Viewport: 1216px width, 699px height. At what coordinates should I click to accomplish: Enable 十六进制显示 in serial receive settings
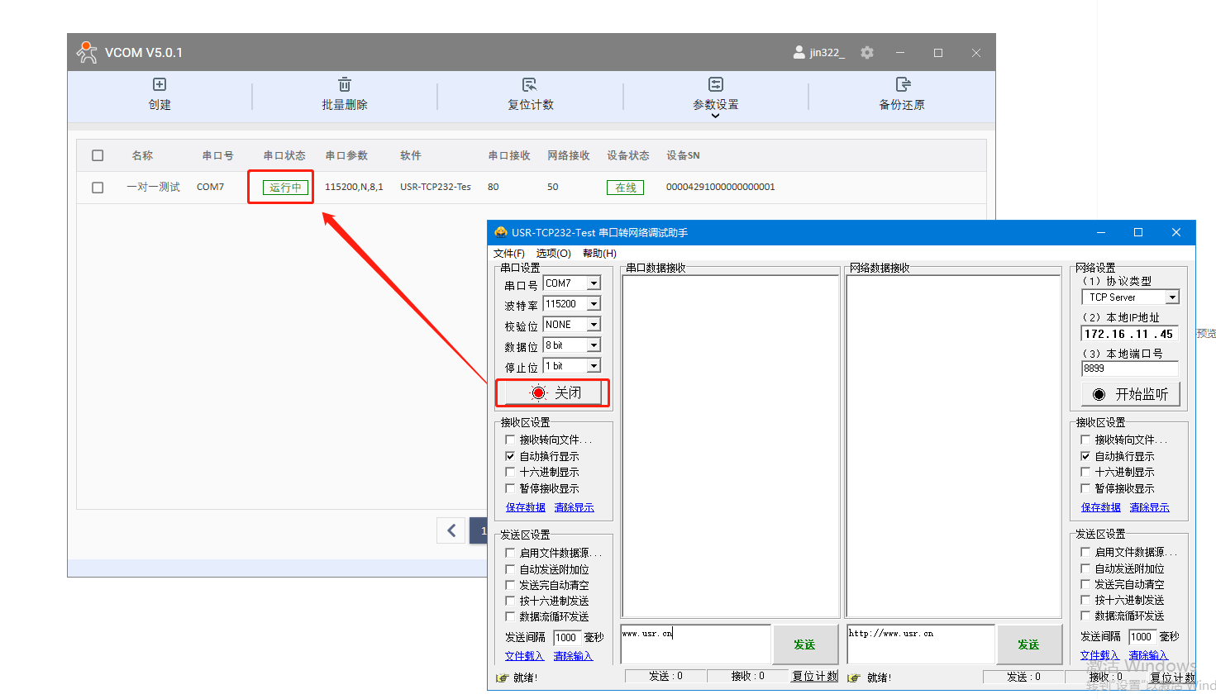(510, 472)
